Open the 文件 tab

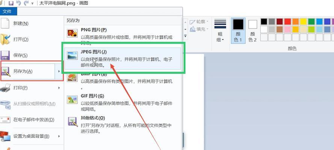(8, 11)
